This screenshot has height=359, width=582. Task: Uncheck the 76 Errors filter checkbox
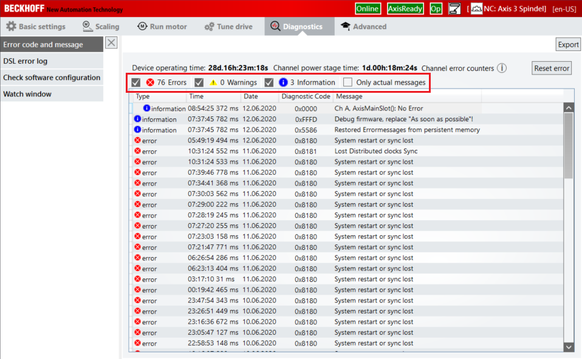(136, 82)
